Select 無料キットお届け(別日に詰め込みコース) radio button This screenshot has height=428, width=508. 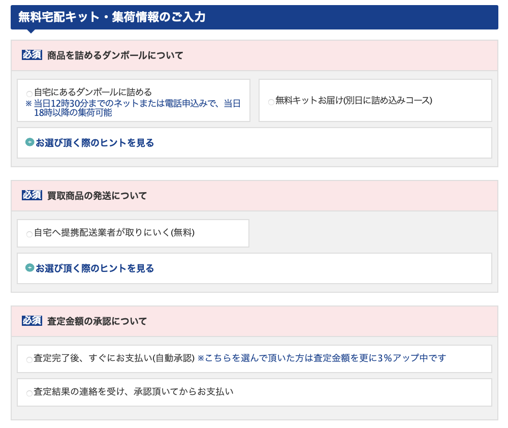[x=271, y=102]
